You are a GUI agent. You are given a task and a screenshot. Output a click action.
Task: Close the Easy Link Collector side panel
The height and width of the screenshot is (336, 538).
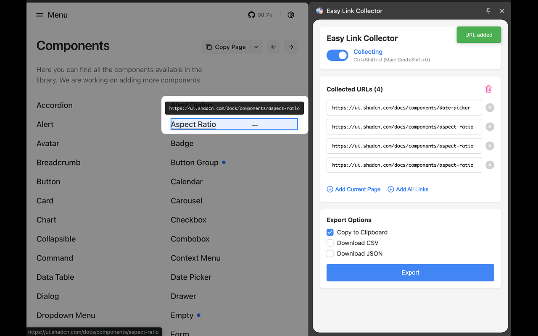pyautogui.click(x=502, y=11)
